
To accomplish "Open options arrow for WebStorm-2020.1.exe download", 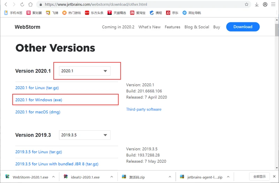I will coord(54,177).
